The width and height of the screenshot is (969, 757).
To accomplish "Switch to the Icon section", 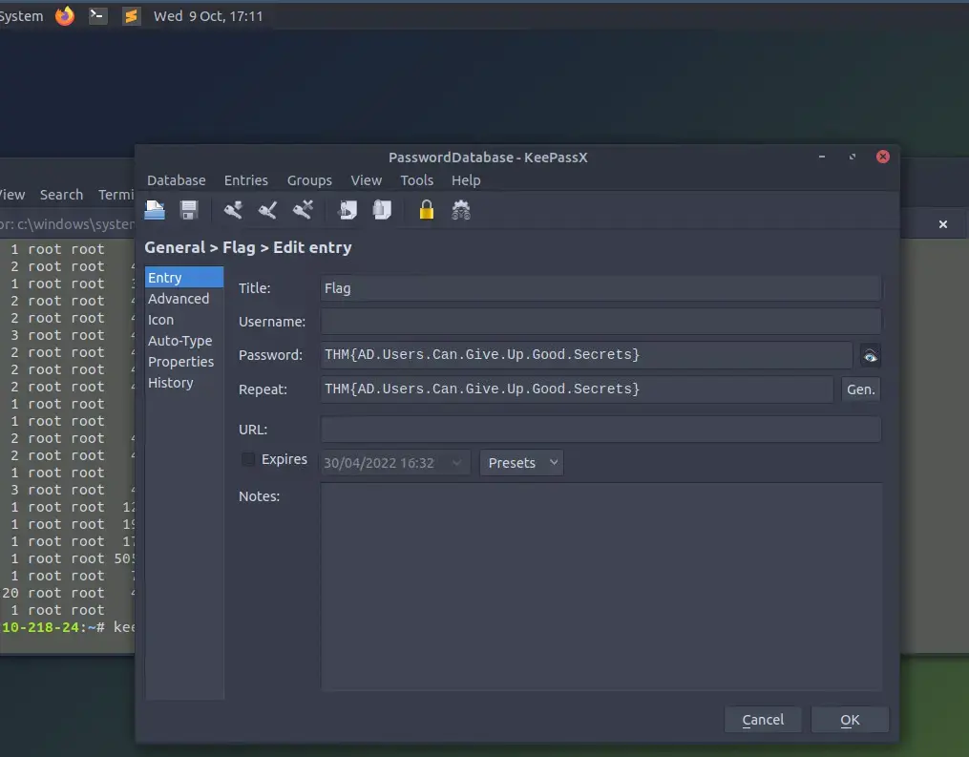I will tap(184, 320).
